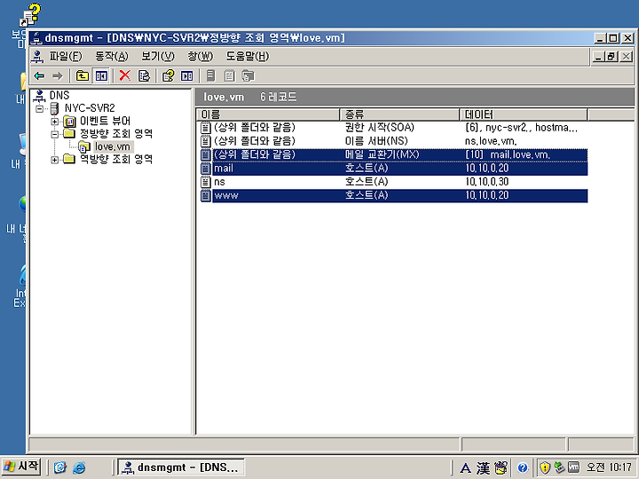This screenshot has width=639, height=479.
Task: Open the 창(W) menu
Action: tap(200, 57)
